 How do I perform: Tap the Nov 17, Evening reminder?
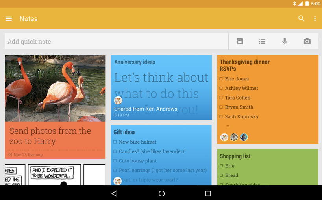(28, 155)
